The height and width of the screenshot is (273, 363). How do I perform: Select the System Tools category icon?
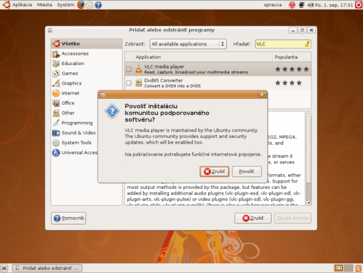click(56, 143)
